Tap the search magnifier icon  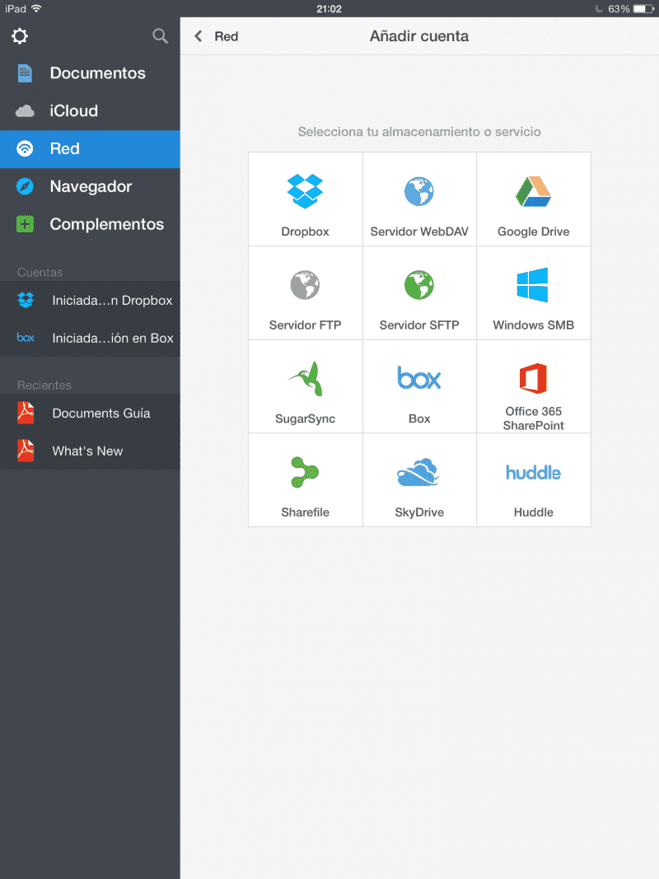[x=161, y=36]
